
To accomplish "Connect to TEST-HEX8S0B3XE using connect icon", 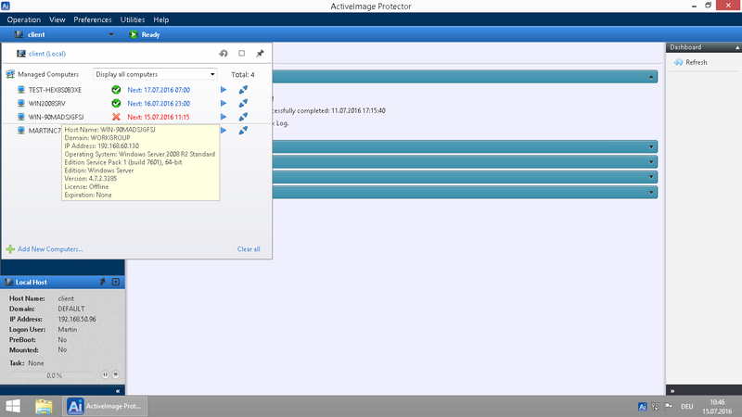I will pyautogui.click(x=243, y=89).
